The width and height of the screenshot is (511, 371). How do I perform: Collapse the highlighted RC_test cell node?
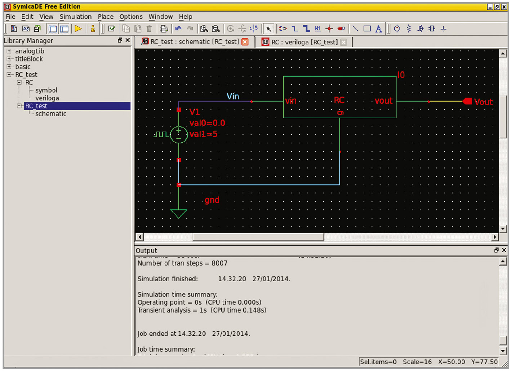19,106
